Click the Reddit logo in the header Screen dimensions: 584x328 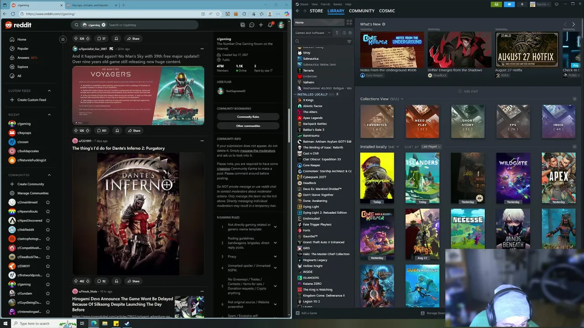(18, 25)
